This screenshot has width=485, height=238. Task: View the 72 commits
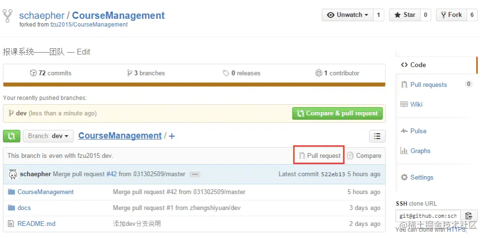click(x=50, y=73)
